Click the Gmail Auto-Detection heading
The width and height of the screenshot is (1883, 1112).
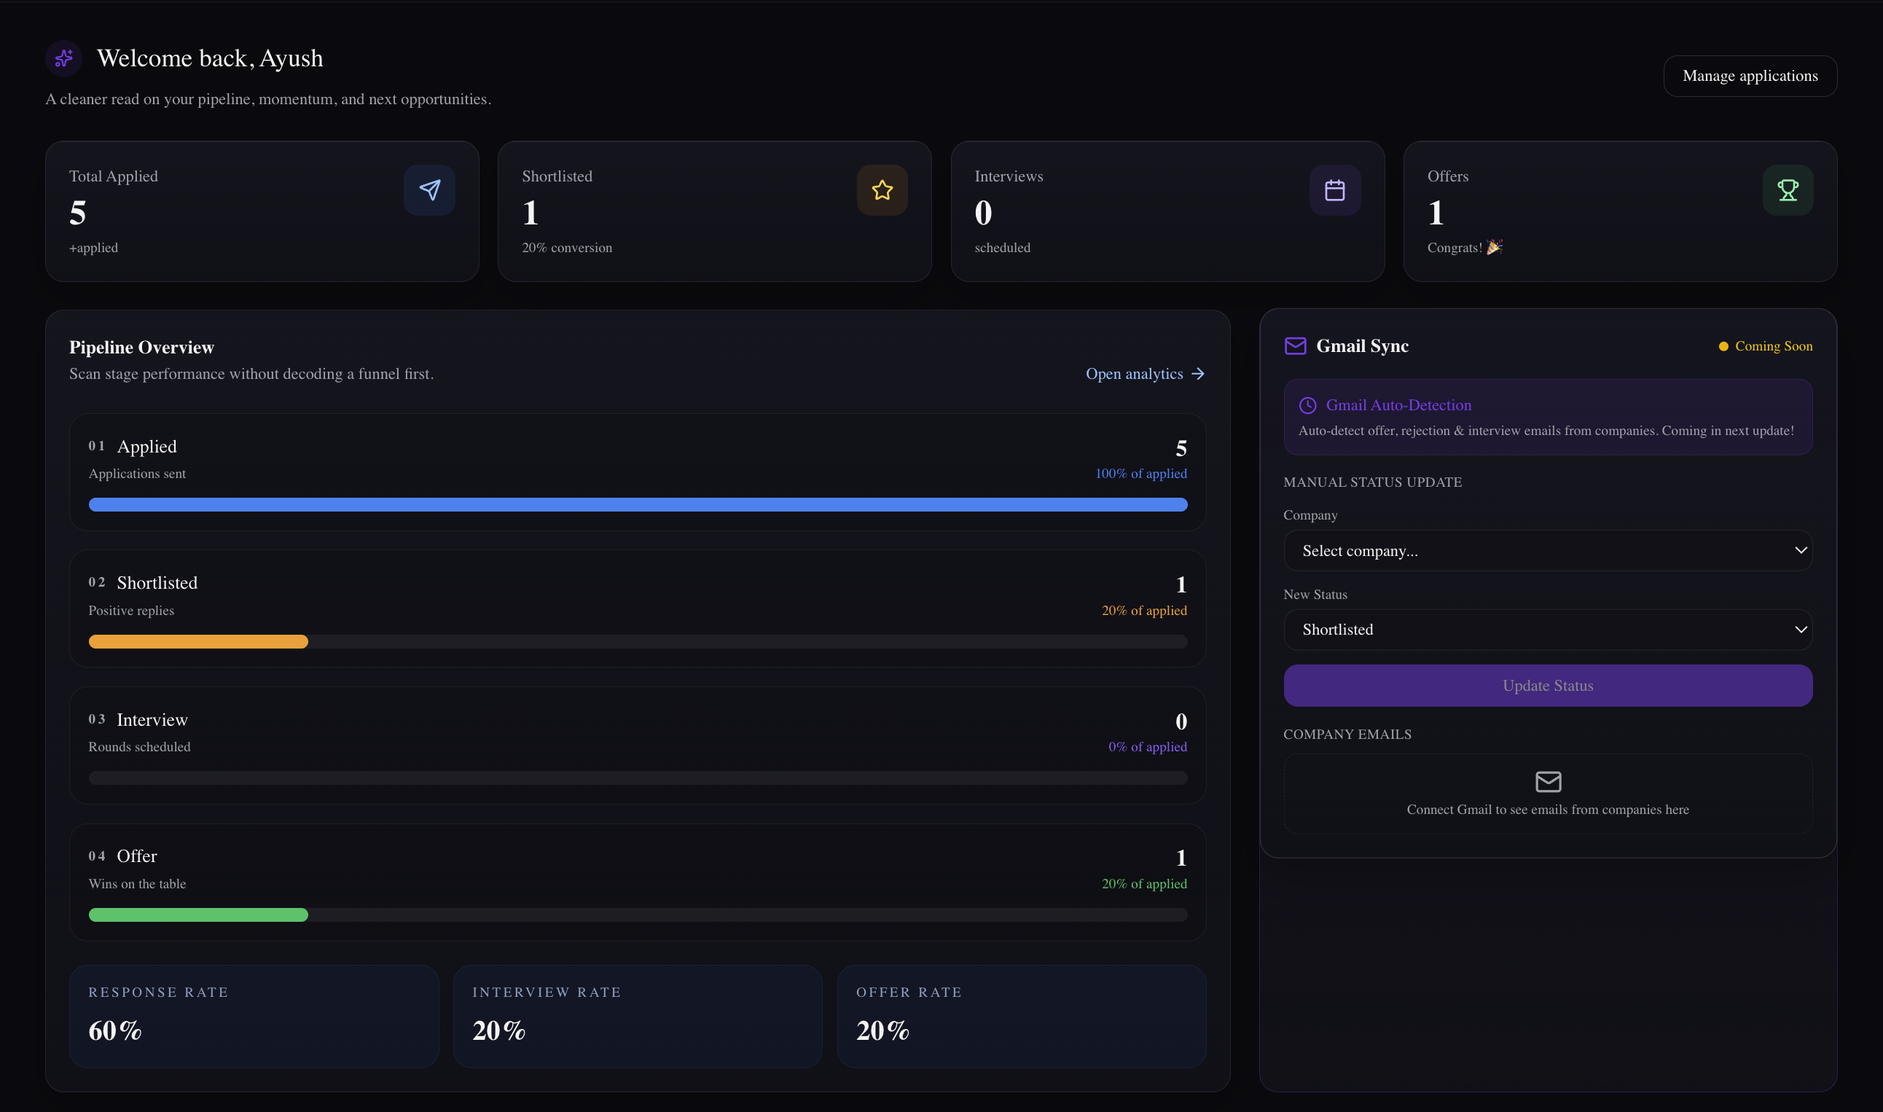tap(1398, 405)
